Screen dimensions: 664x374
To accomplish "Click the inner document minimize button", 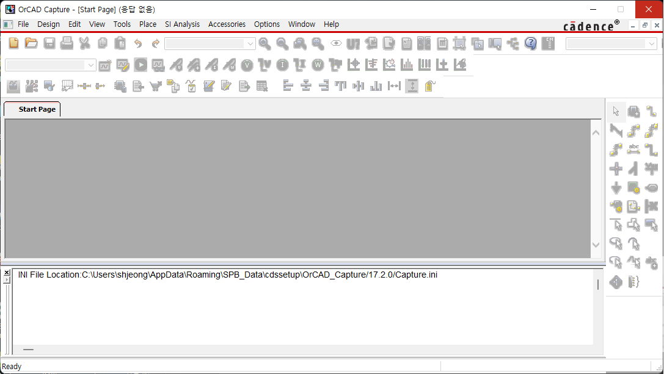I will coord(633,26).
